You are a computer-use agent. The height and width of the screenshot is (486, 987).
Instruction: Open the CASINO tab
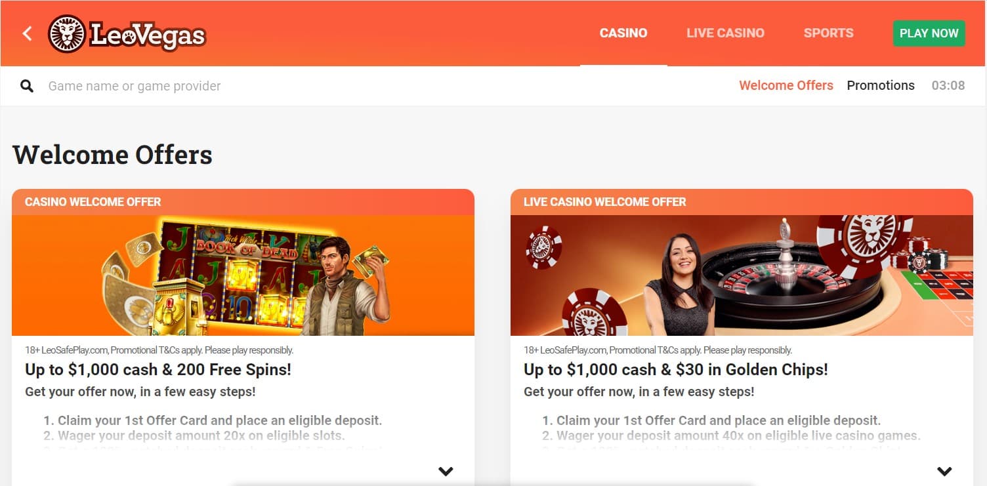click(623, 33)
